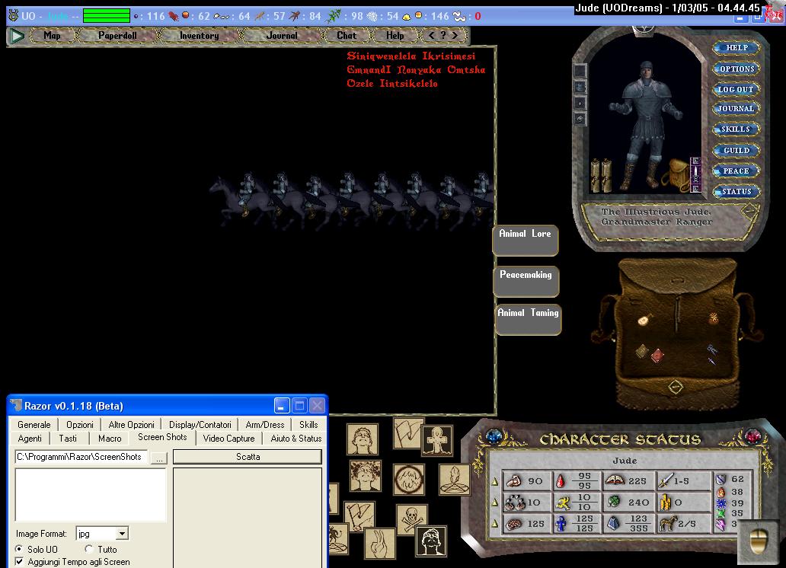Open Help from the top menu bar
The height and width of the screenshot is (568, 786).
(395, 36)
